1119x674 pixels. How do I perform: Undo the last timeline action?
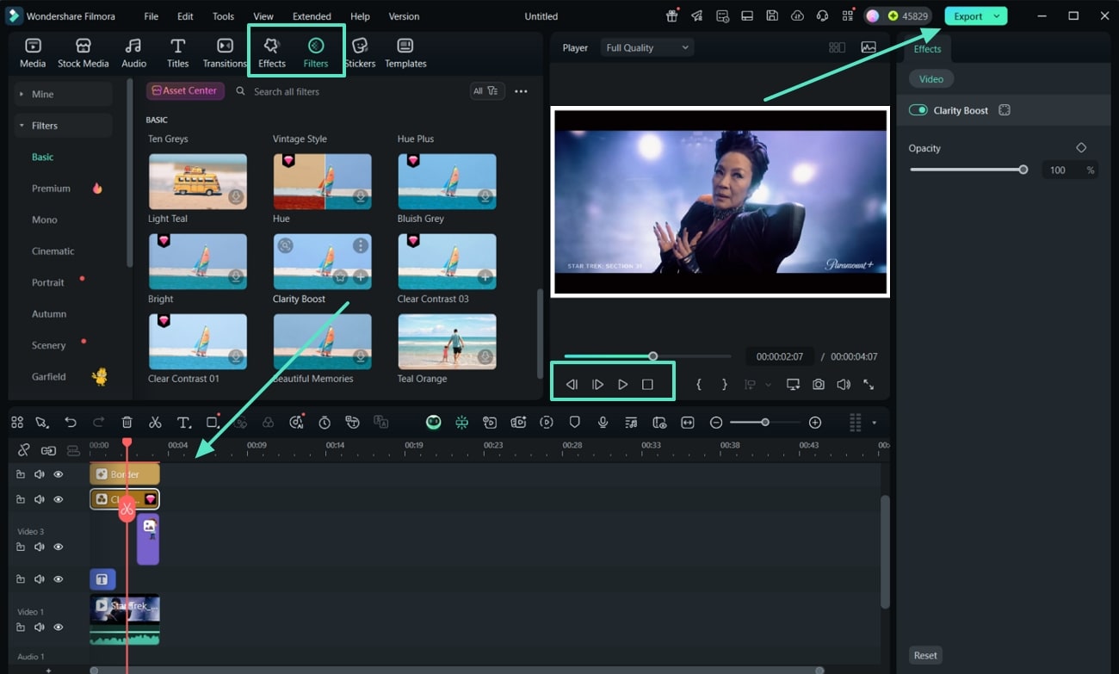(71, 422)
